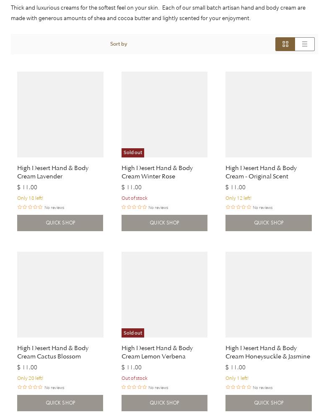This screenshot has height=415, width=329.
Task: Open High Desert Lavender cream product link
Action: 53,172
